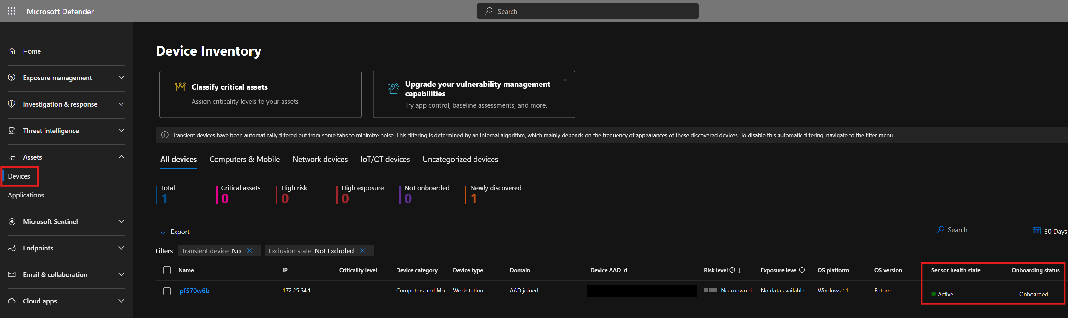Switch to the Computers & Mobile tab
The height and width of the screenshot is (318, 1068).
(x=245, y=159)
